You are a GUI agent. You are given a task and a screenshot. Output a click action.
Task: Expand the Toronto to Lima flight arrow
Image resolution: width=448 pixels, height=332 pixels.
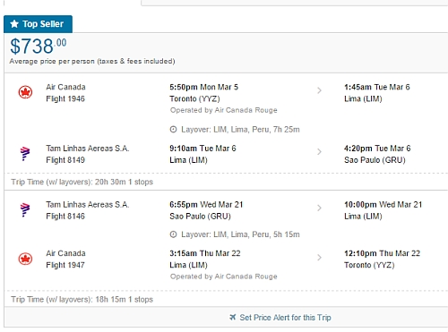coord(319,90)
